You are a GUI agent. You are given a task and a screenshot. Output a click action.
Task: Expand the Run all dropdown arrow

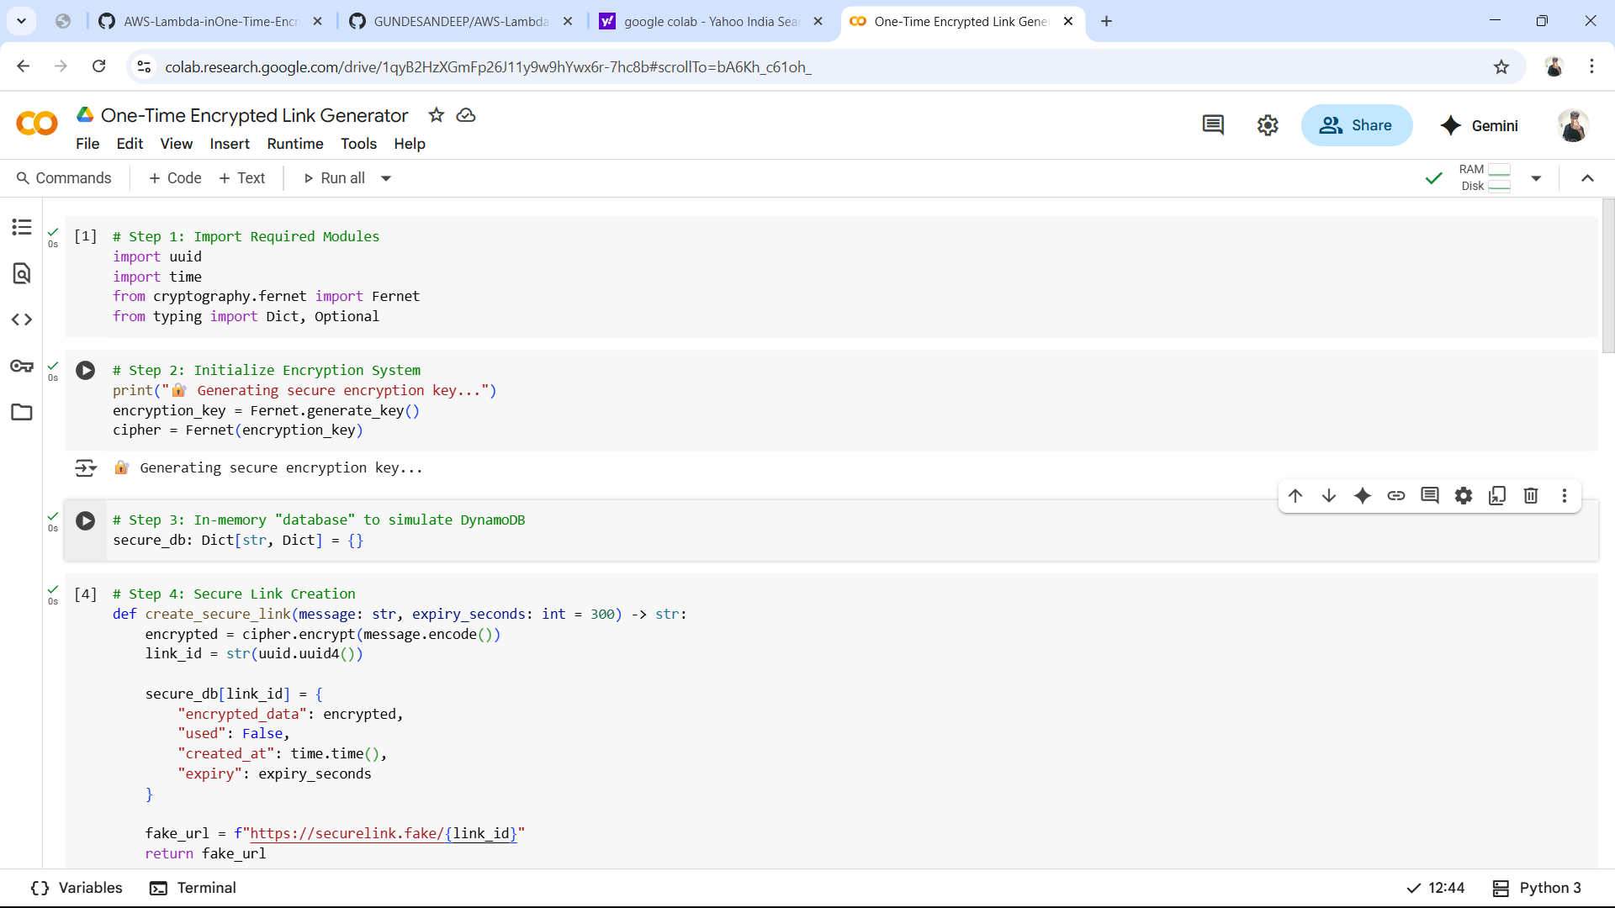click(386, 178)
